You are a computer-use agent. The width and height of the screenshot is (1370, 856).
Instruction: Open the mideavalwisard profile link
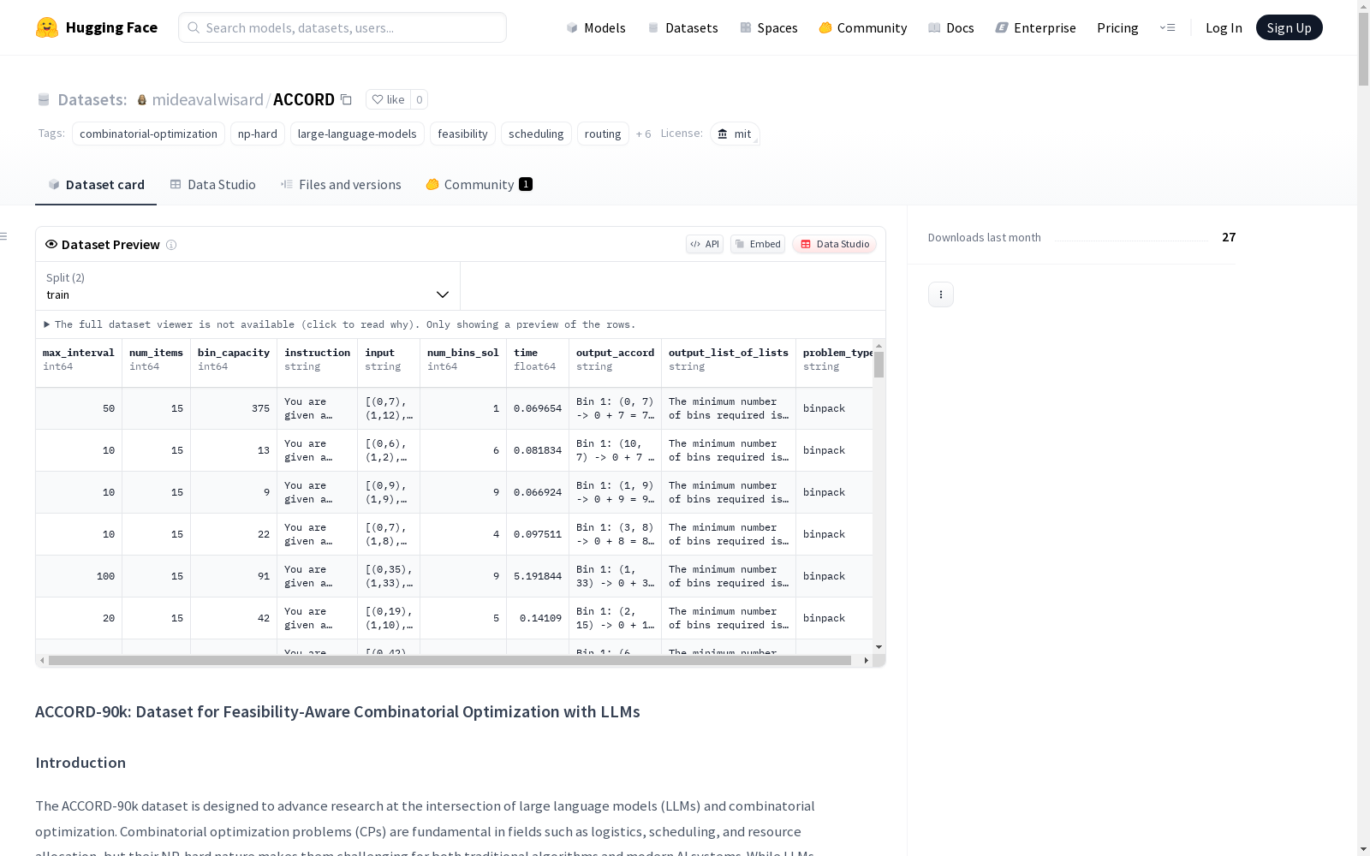[207, 99]
